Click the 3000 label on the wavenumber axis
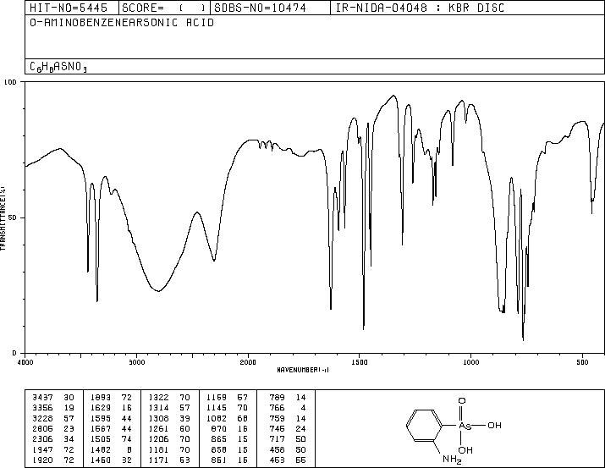This screenshot has width=605, height=468. click(137, 362)
